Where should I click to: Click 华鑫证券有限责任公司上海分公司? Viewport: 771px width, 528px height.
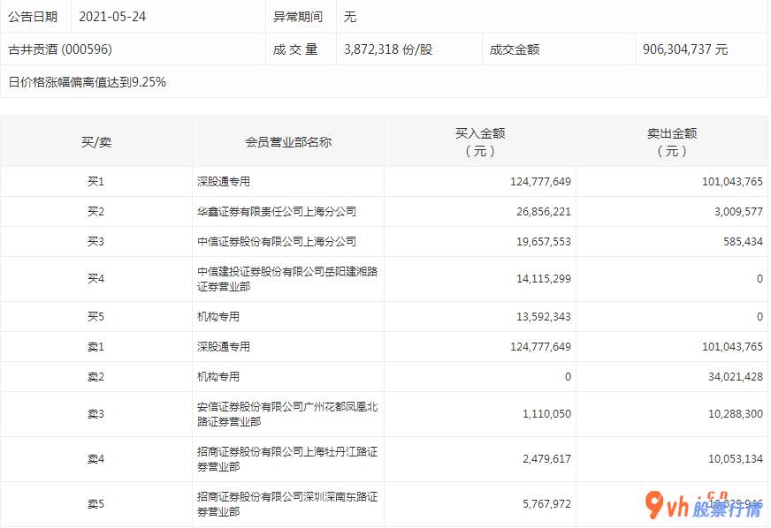click(277, 212)
